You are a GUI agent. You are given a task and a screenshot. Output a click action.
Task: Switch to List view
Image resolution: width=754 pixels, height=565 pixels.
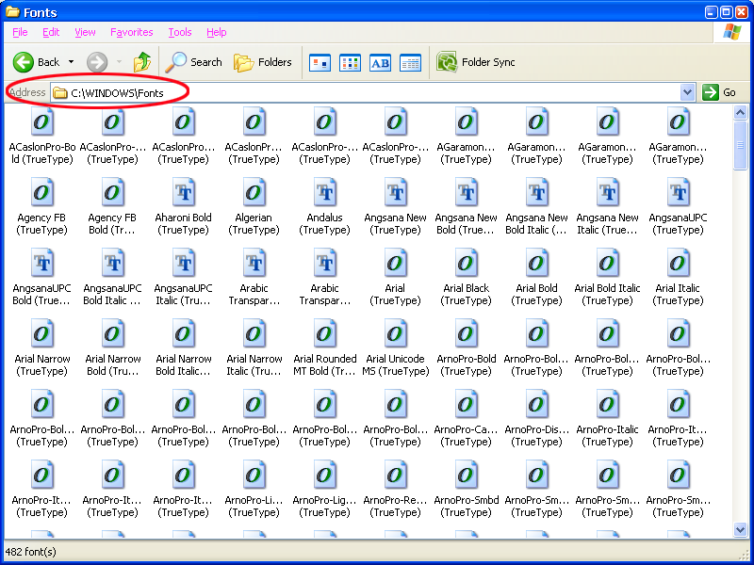[350, 63]
